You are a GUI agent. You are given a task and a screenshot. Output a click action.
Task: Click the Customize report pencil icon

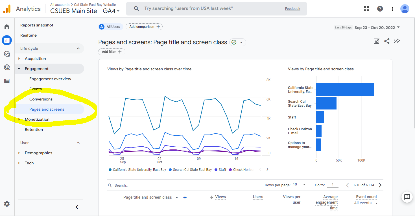(x=377, y=41)
